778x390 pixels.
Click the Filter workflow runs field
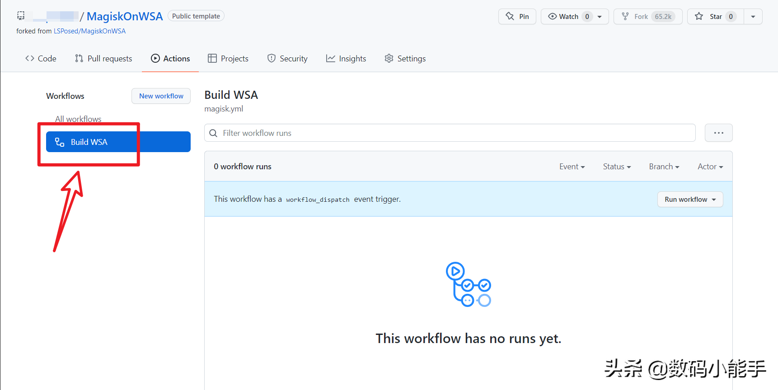(456, 133)
